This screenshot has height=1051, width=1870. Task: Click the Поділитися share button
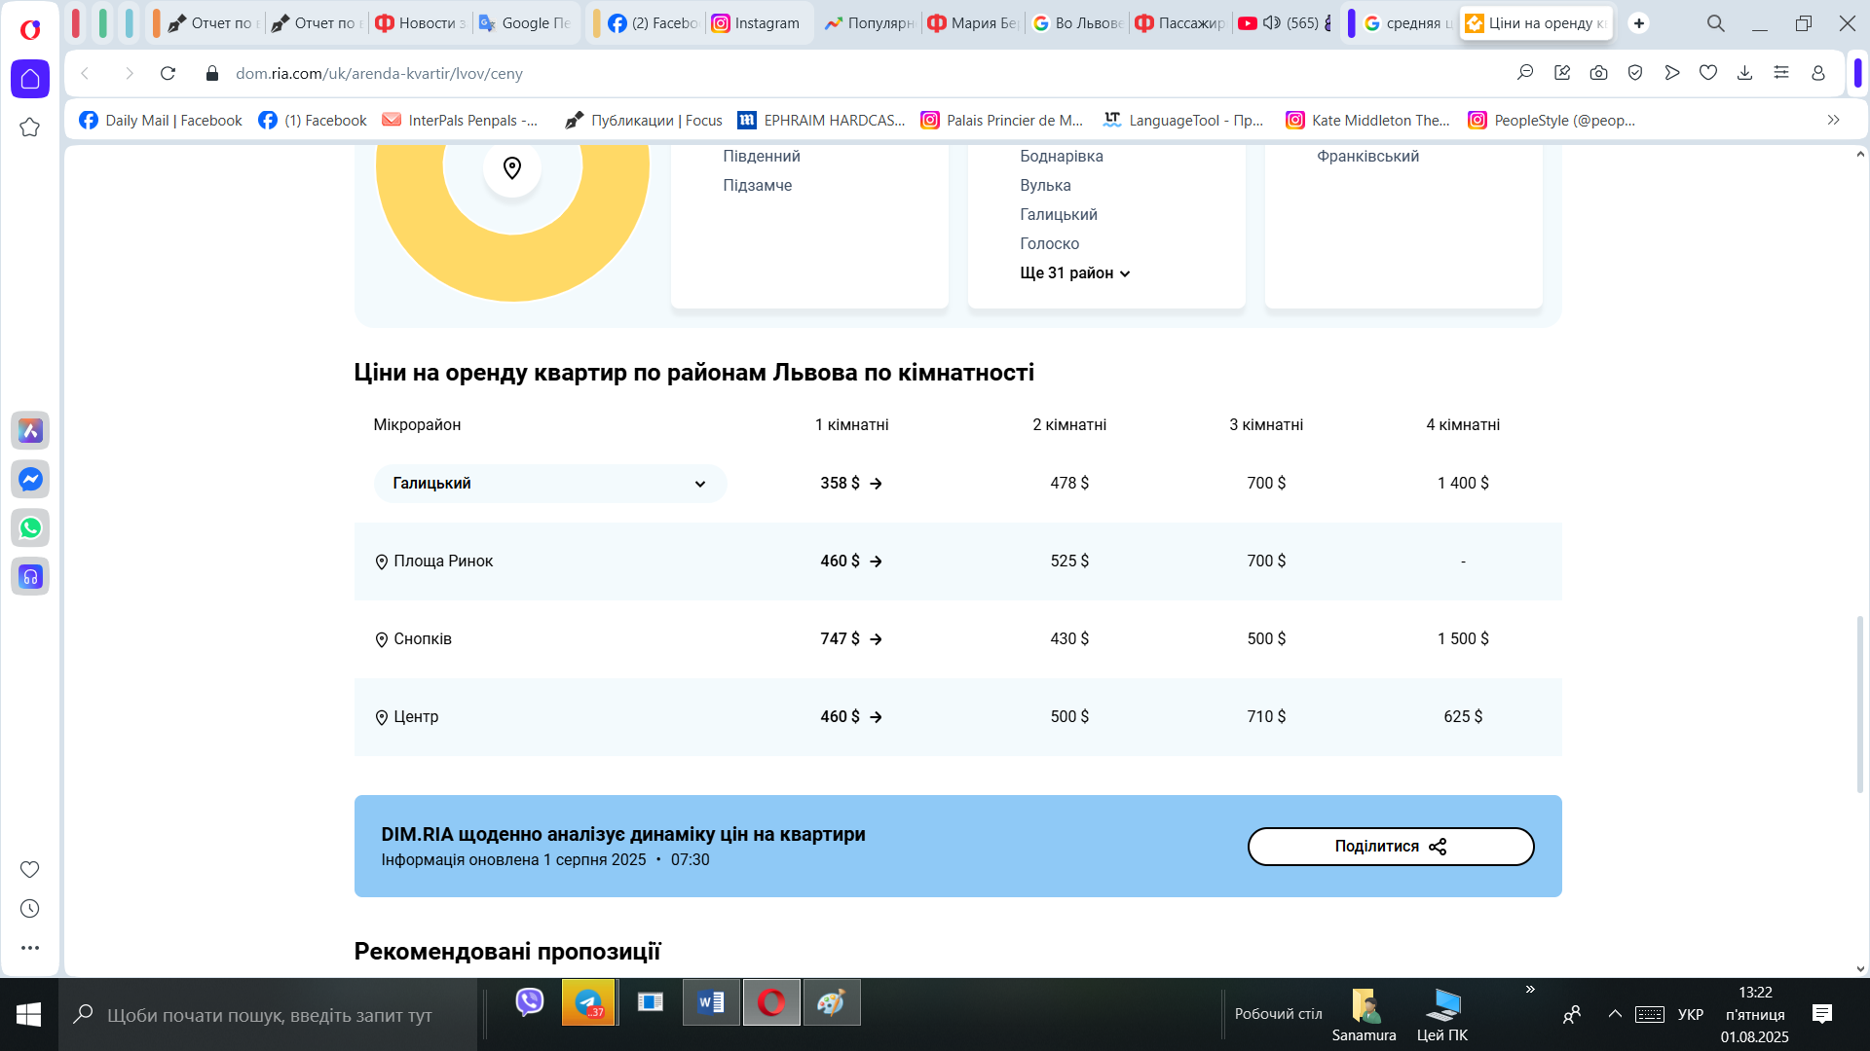click(x=1390, y=847)
